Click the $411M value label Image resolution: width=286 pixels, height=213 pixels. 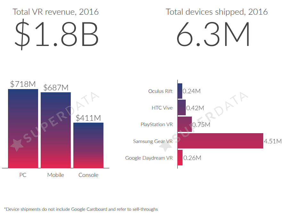(88, 118)
